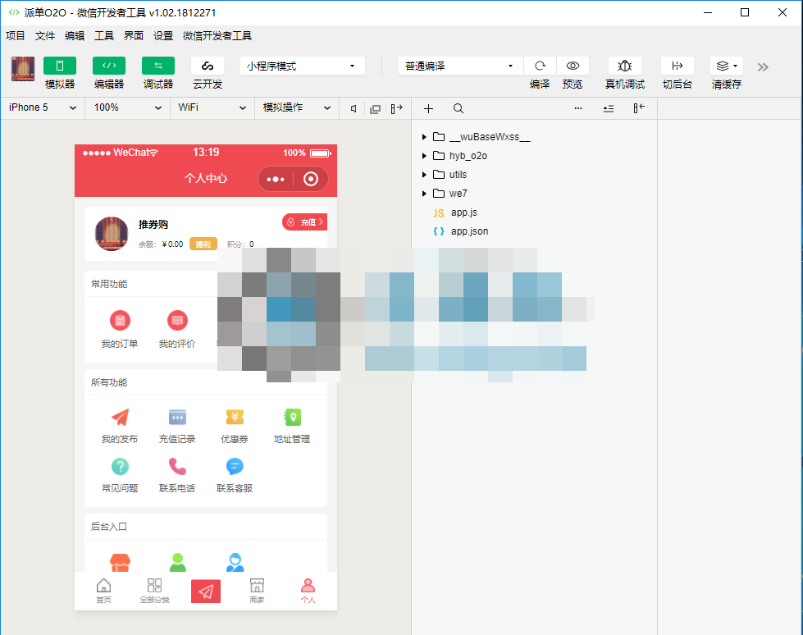The height and width of the screenshot is (635, 803).
Task: Switch to 全部分类 categories tab
Action: point(155,591)
